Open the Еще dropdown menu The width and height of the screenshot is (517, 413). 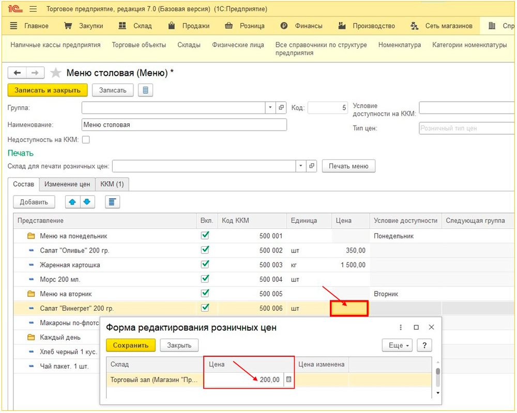(x=397, y=345)
